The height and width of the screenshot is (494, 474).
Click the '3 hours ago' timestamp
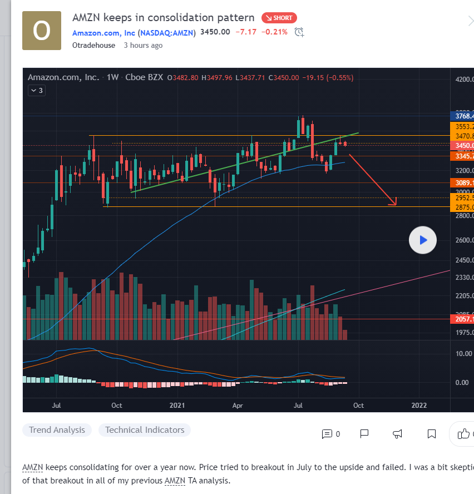pyautogui.click(x=143, y=46)
